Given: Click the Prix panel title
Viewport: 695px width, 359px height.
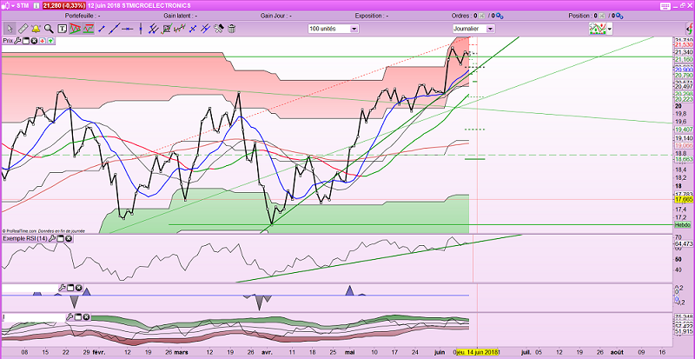Looking at the screenshot, I should (x=8, y=40).
